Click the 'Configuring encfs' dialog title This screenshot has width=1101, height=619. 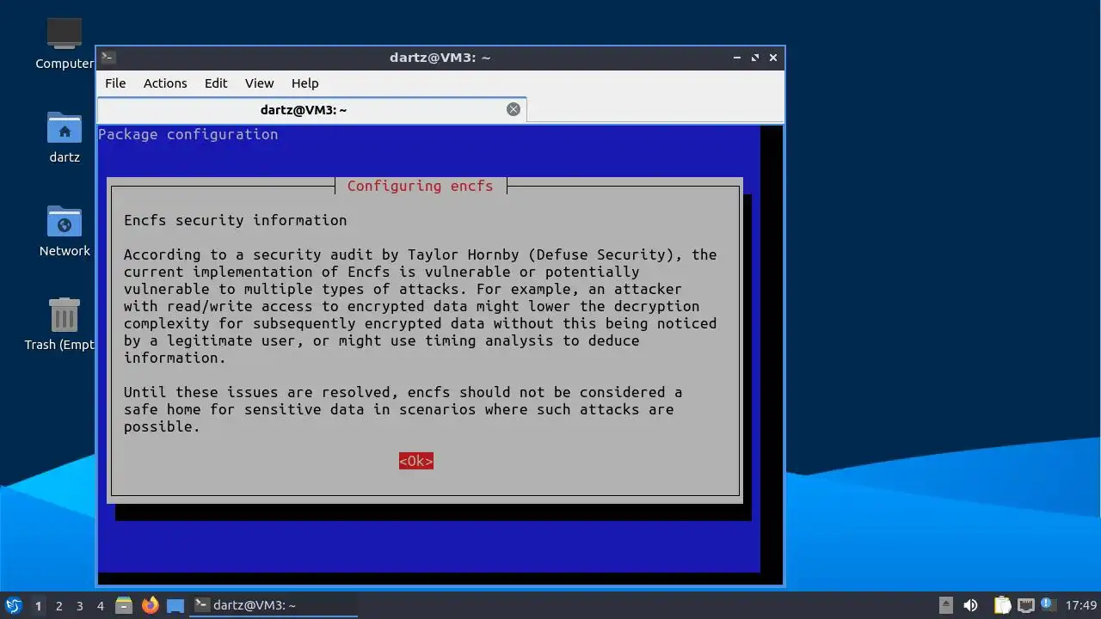point(420,186)
